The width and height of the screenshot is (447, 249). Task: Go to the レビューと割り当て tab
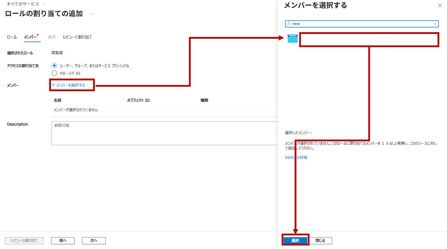[78, 37]
